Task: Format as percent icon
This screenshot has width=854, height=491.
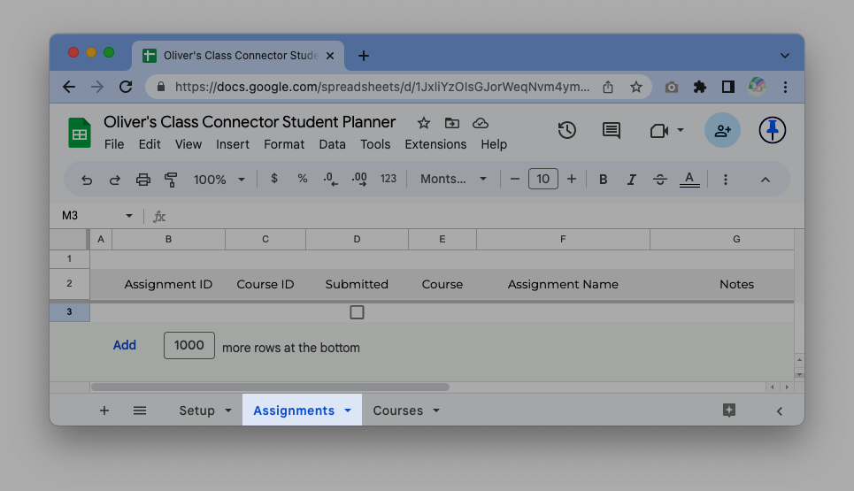Action: (x=303, y=179)
